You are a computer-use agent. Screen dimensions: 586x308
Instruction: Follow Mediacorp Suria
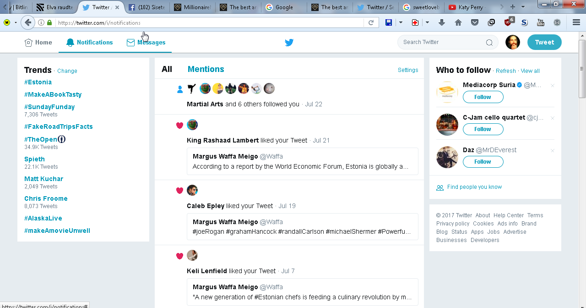tap(483, 97)
